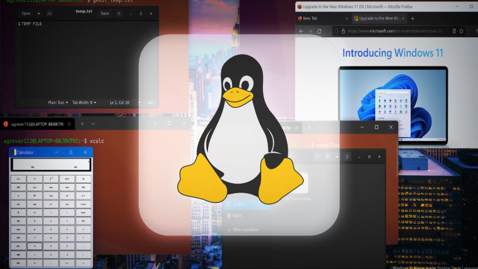This screenshot has width=478, height=269.
Task: Click Save in the gedit header
Action: 105,13
